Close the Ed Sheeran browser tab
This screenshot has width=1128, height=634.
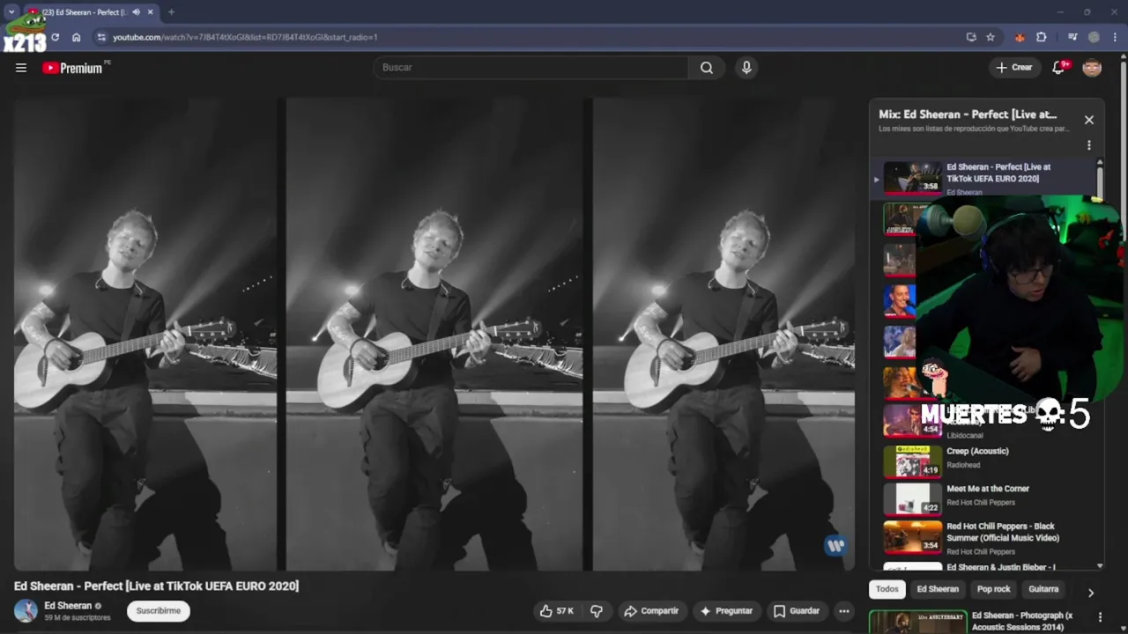[x=151, y=12]
